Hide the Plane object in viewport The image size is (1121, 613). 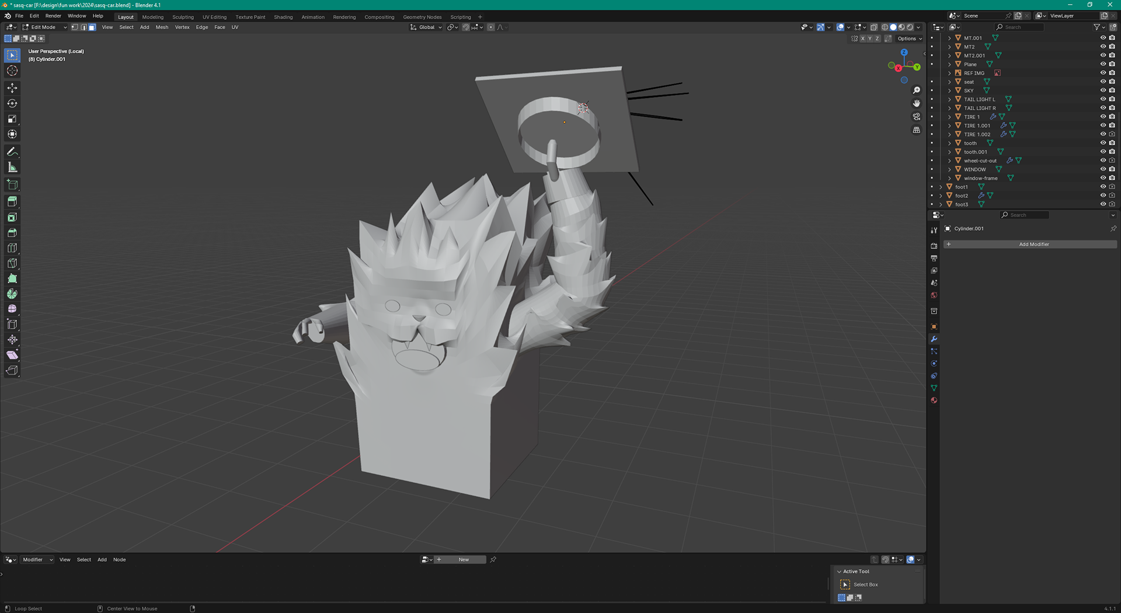(1103, 64)
